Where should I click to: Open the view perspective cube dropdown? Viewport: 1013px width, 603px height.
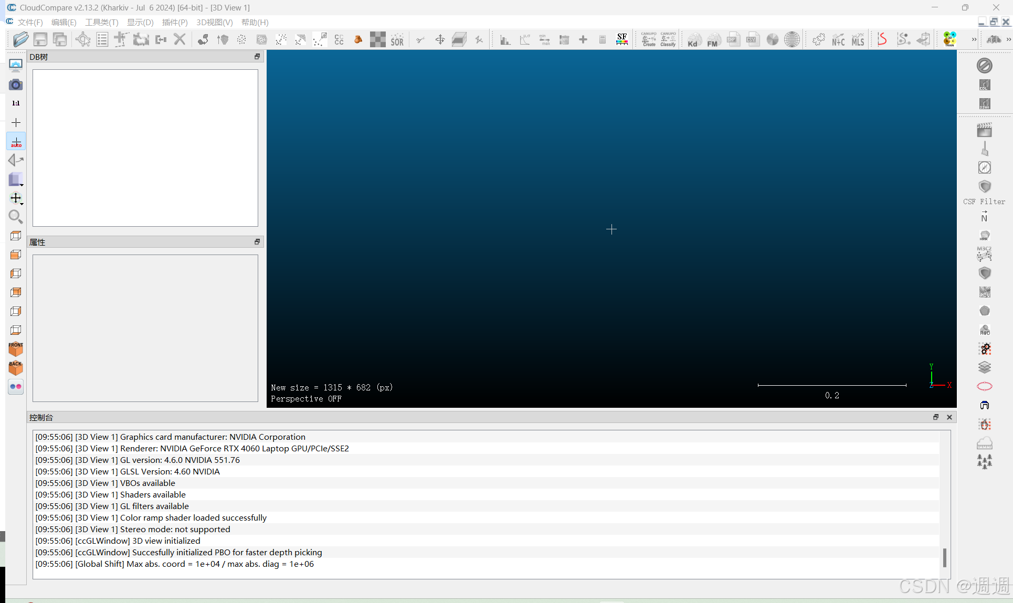pos(16,179)
